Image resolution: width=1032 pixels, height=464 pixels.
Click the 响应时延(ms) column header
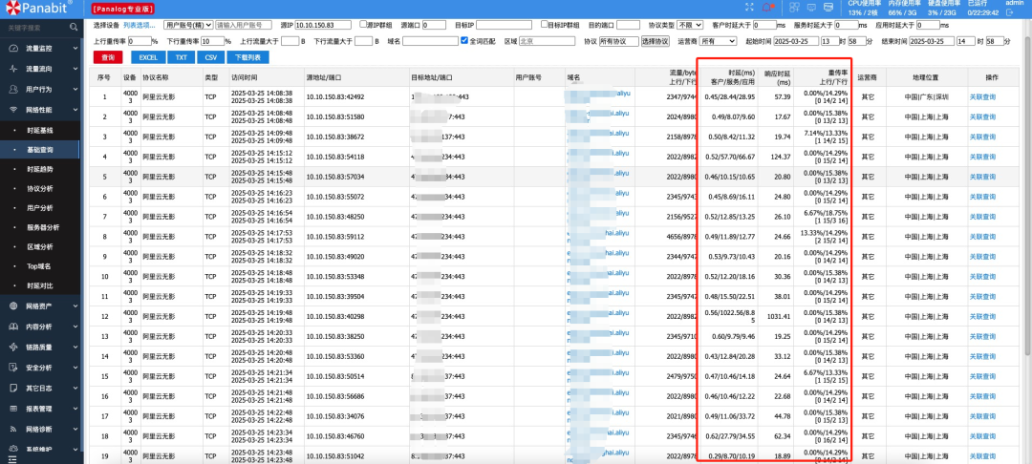pos(775,77)
